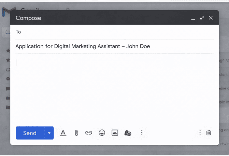
Task: Expand three-dot menu next to confidential icon
Action: point(142,133)
